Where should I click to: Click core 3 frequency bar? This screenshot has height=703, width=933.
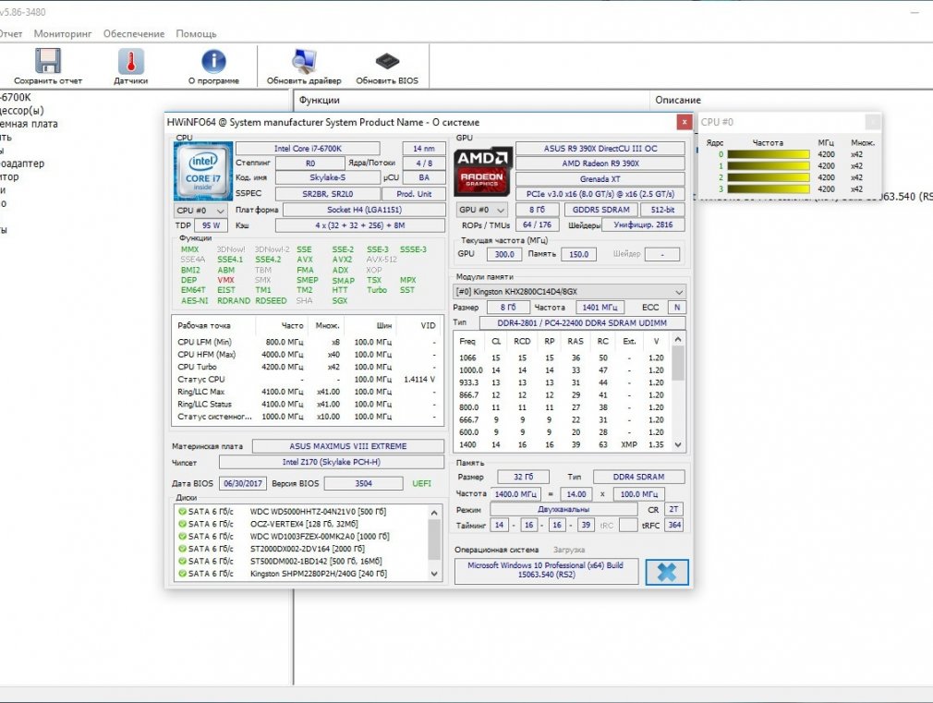click(769, 189)
